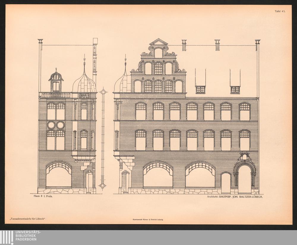
Task: Click the balustrade on left building's roofline
Action: coord(56,95)
